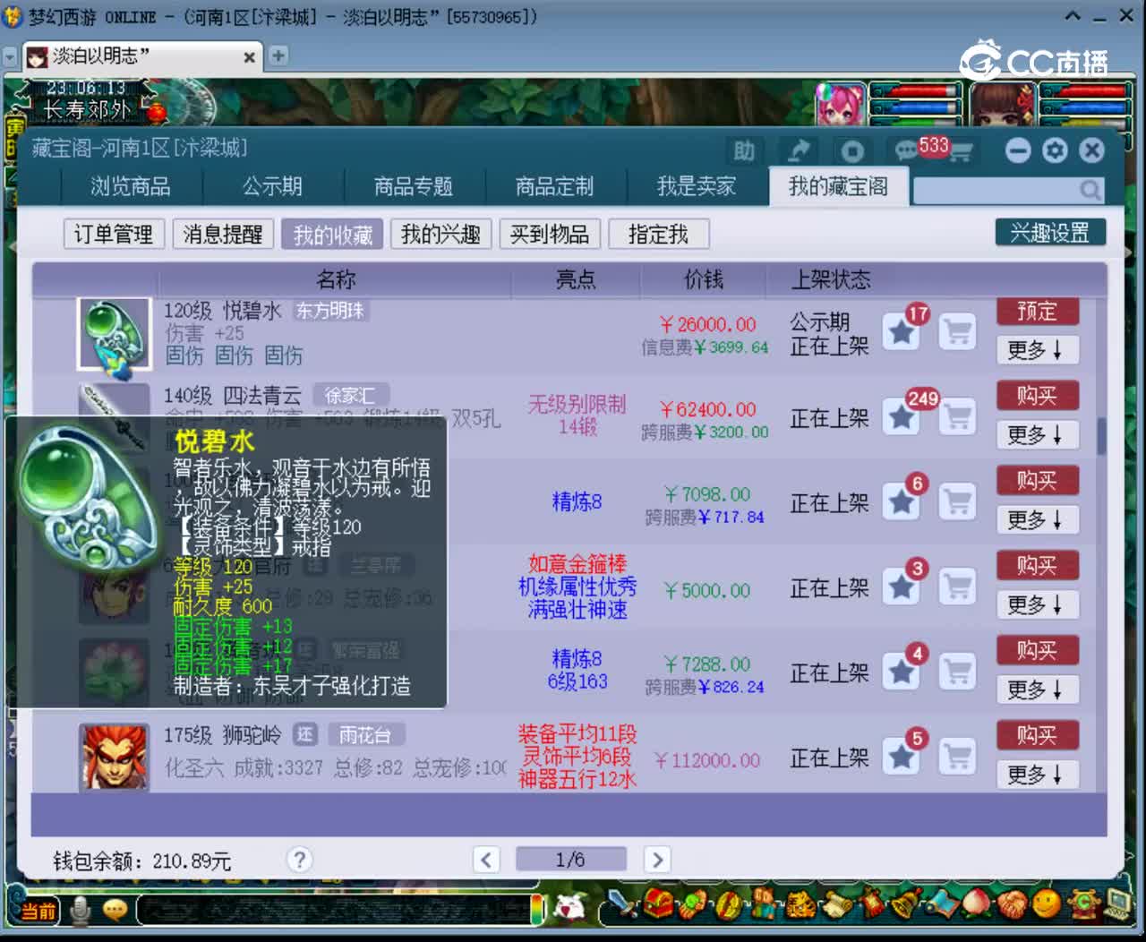Click 购买 for 狮驼岭 ¥112000
The height and width of the screenshot is (942, 1146).
[x=1037, y=735]
